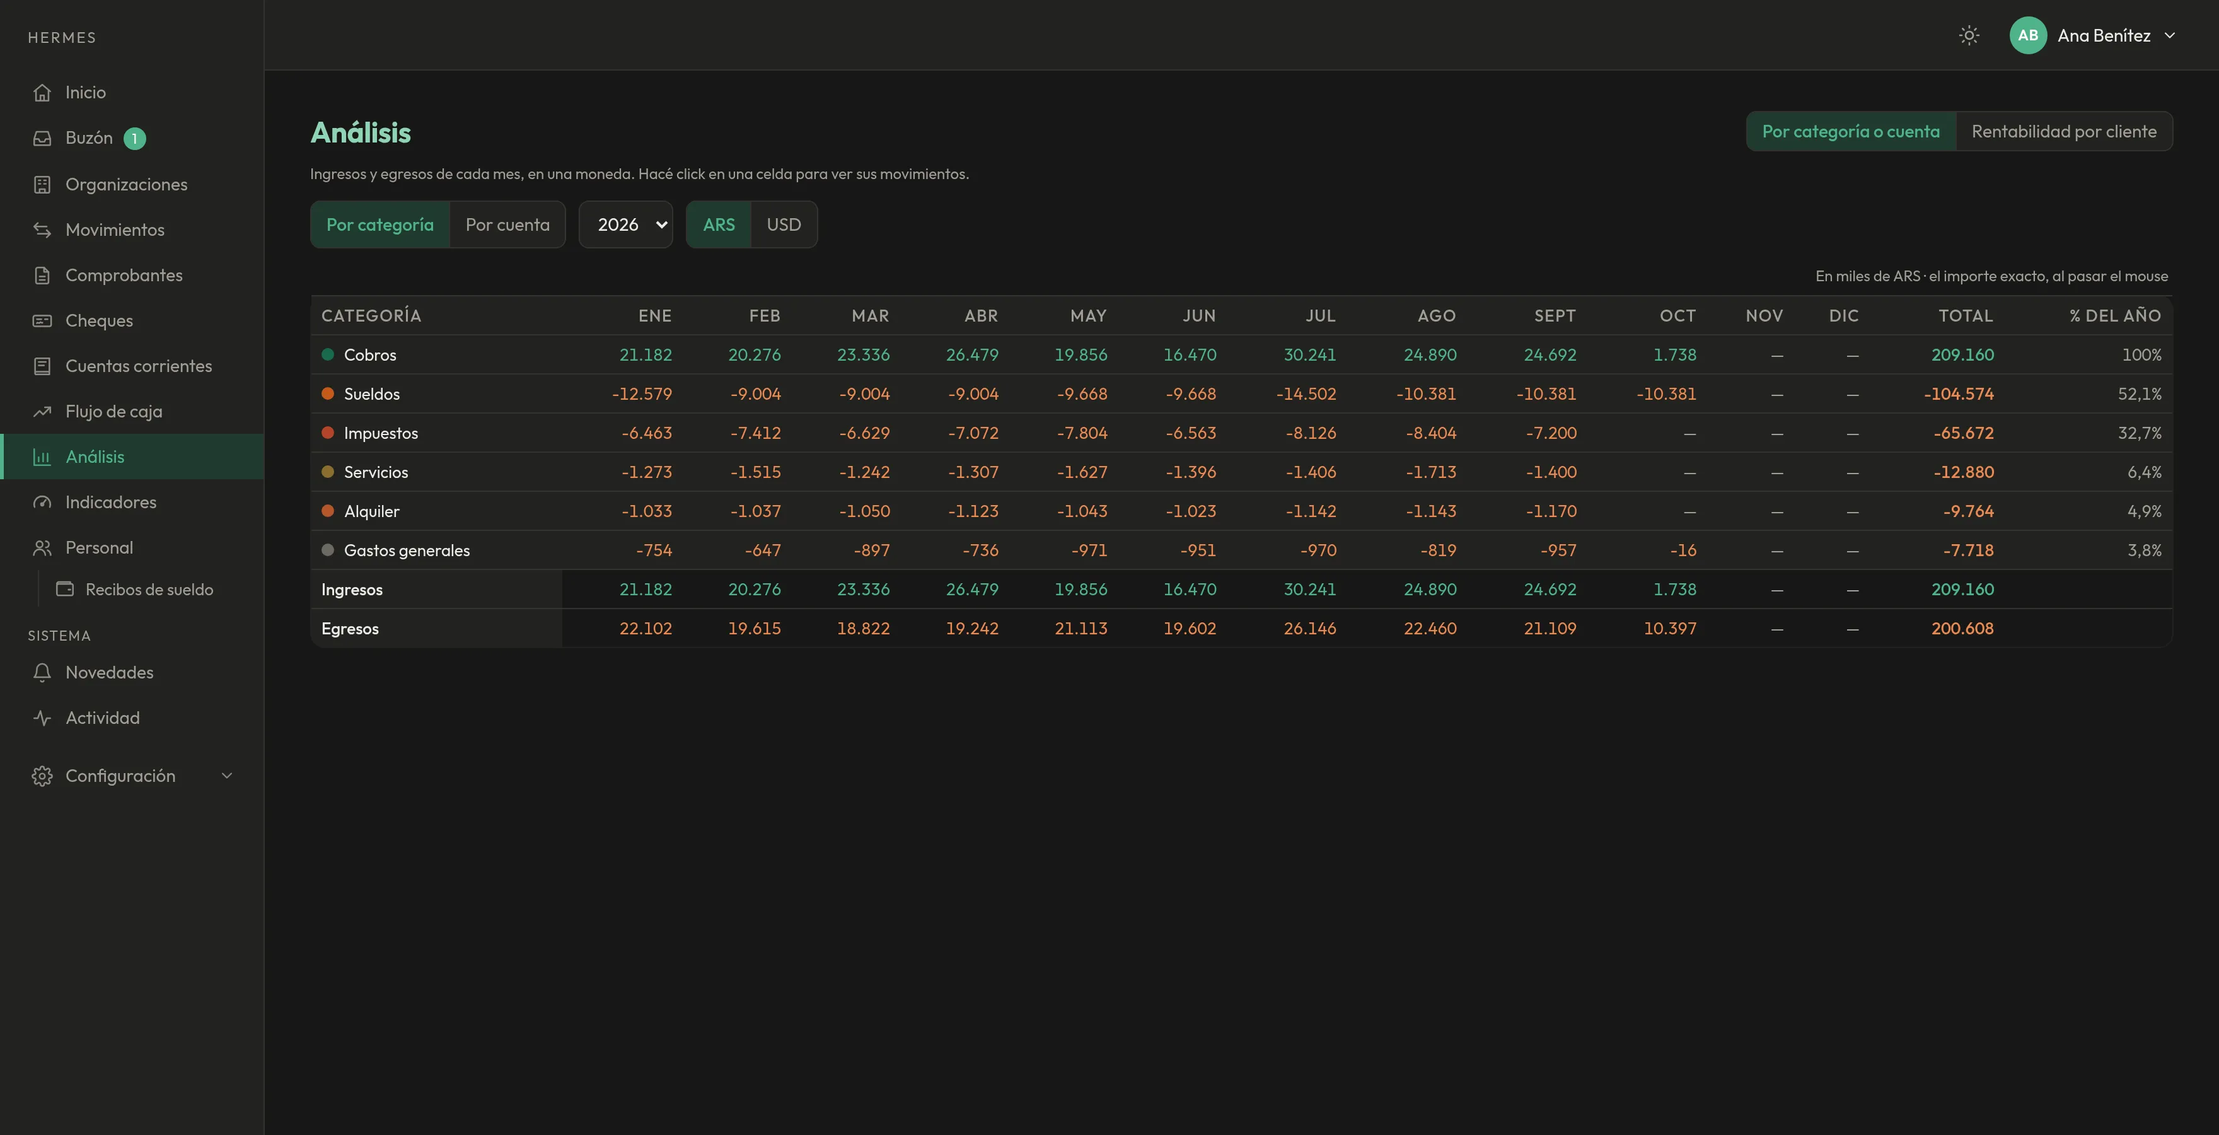Click the Buzón inbox icon
The width and height of the screenshot is (2219, 1135).
(42, 138)
